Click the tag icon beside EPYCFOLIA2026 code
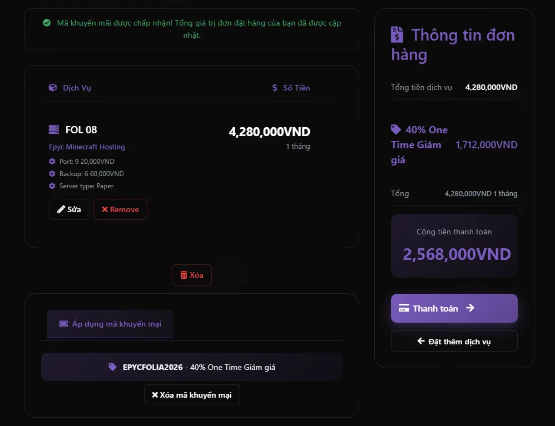Image resolution: width=555 pixels, height=426 pixels. [113, 367]
